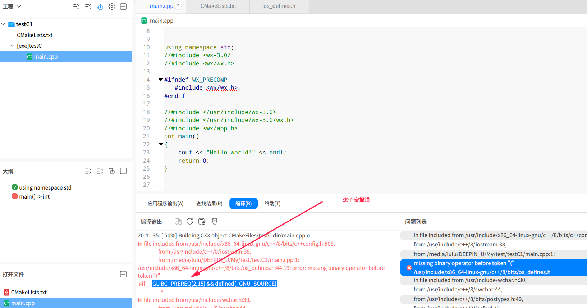
Task: Switch to the main.cpp editor tab
Action: pyautogui.click(x=161, y=6)
